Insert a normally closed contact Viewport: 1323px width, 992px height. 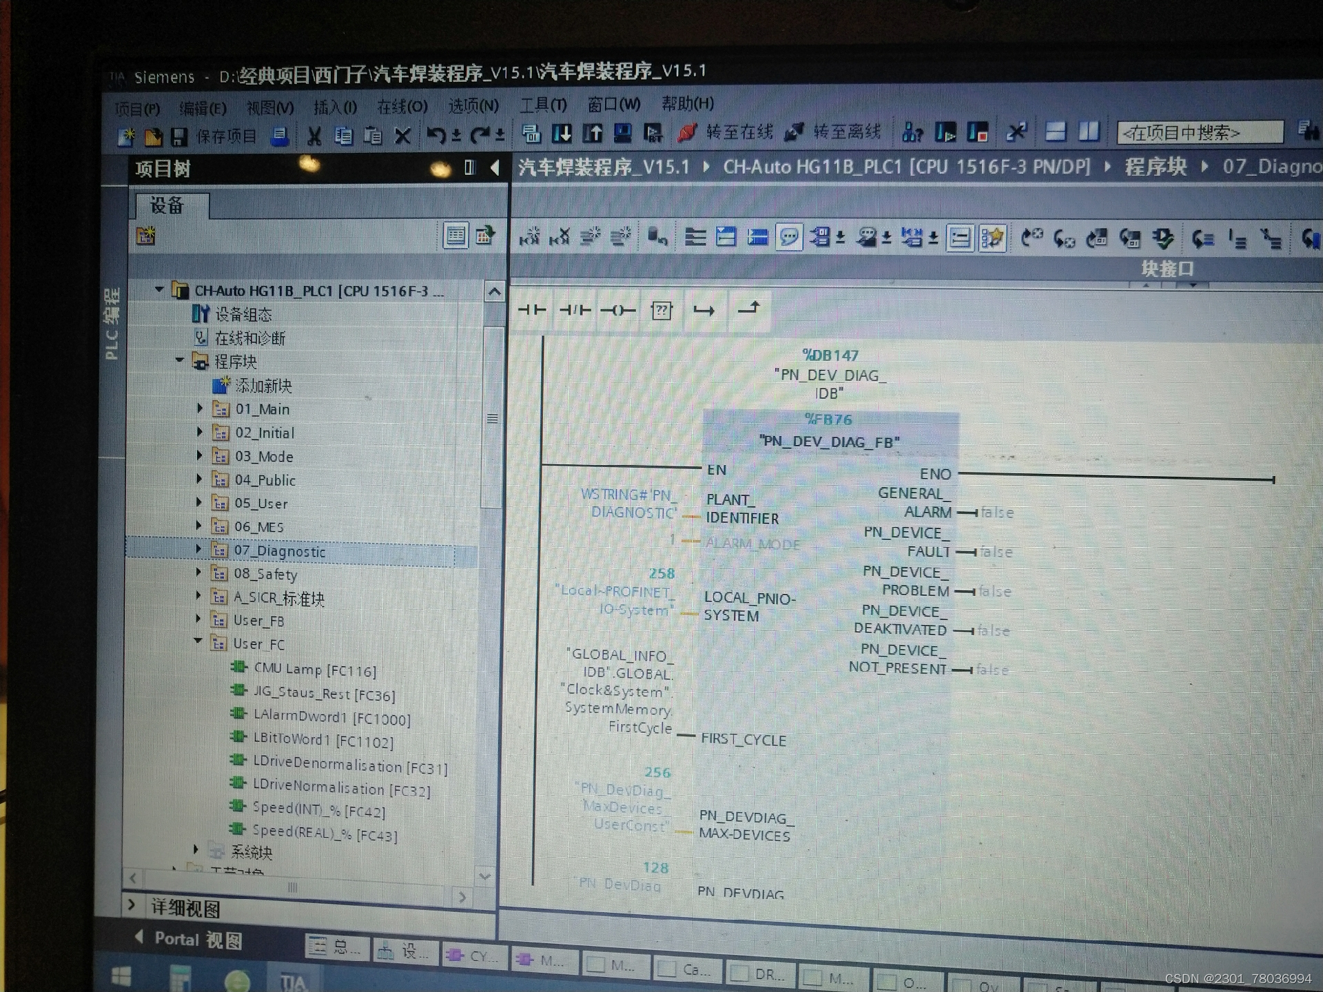(x=575, y=310)
